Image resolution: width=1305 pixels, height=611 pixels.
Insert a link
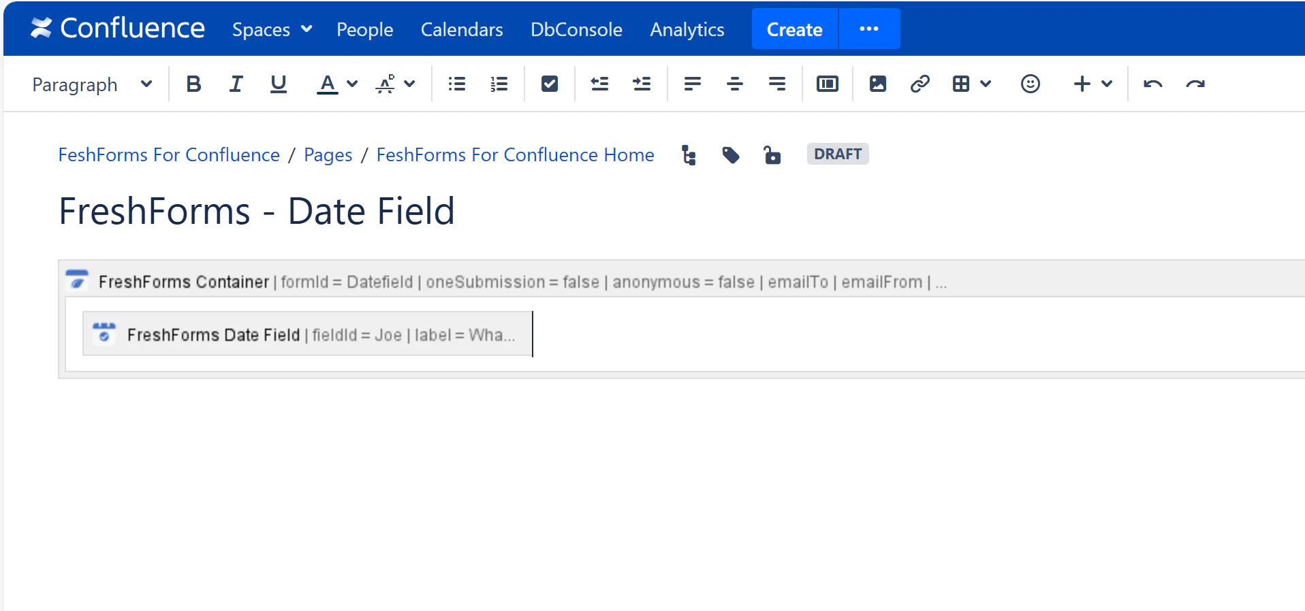click(x=919, y=84)
